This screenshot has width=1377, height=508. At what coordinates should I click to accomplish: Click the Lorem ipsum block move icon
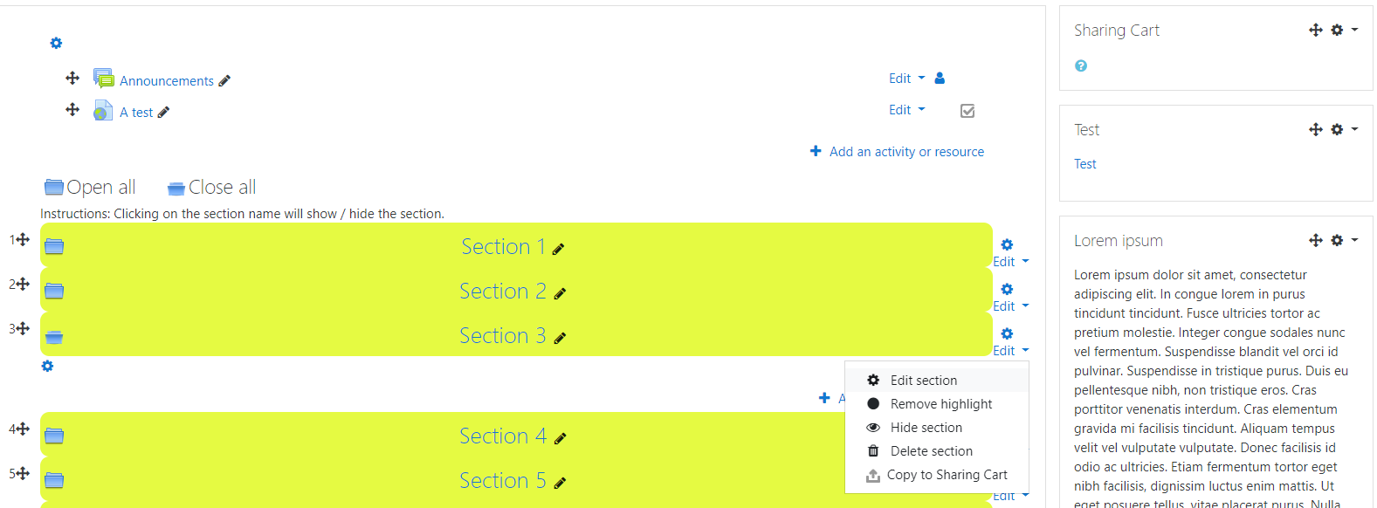(x=1316, y=240)
